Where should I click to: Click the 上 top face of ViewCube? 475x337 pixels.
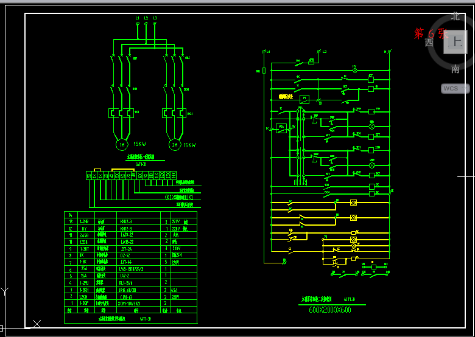pyautogui.click(x=456, y=42)
